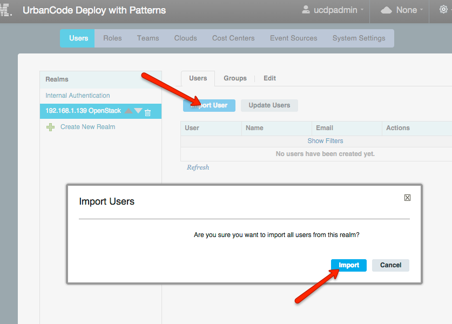This screenshot has width=452, height=324.
Task: Open the settings gear menu
Action: 443,10
